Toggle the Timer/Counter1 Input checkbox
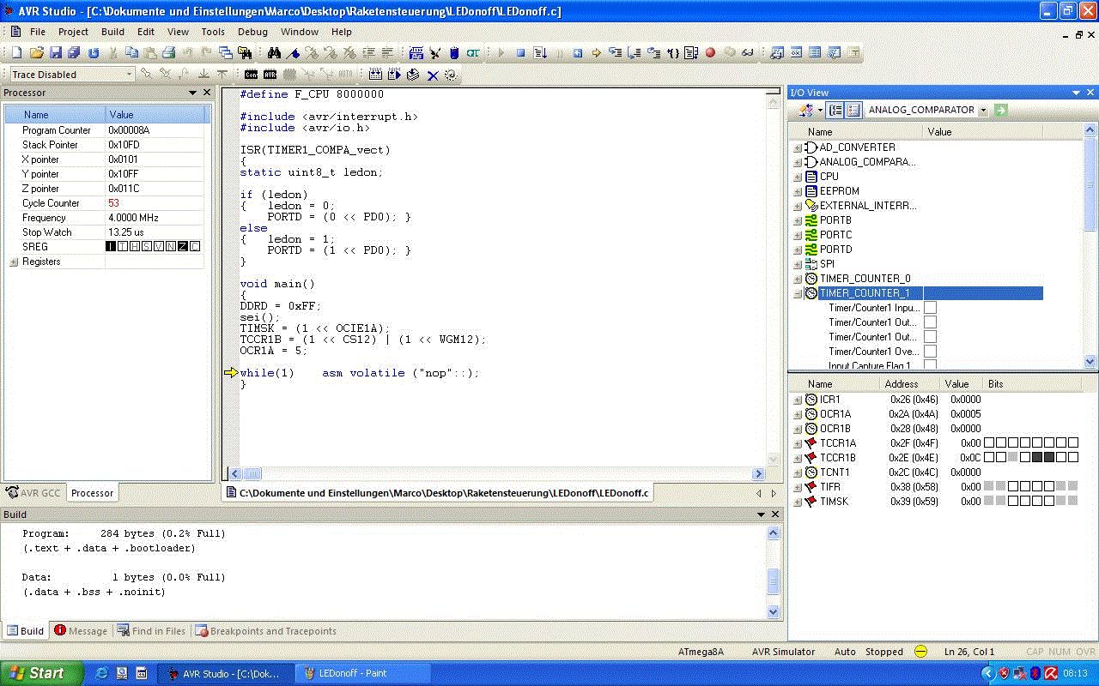Image resolution: width=1099 pixels, height=686 pixels. 930,308
